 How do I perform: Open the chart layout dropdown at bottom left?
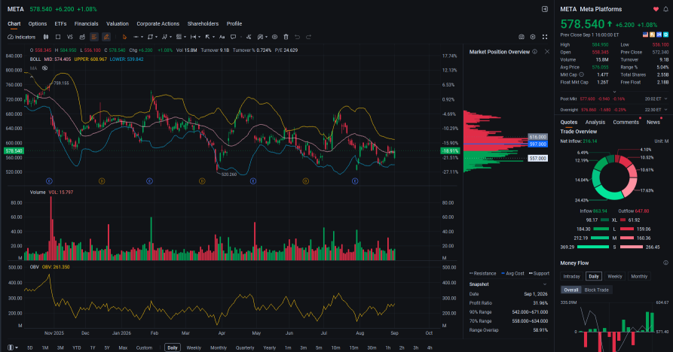coord(13,347)
